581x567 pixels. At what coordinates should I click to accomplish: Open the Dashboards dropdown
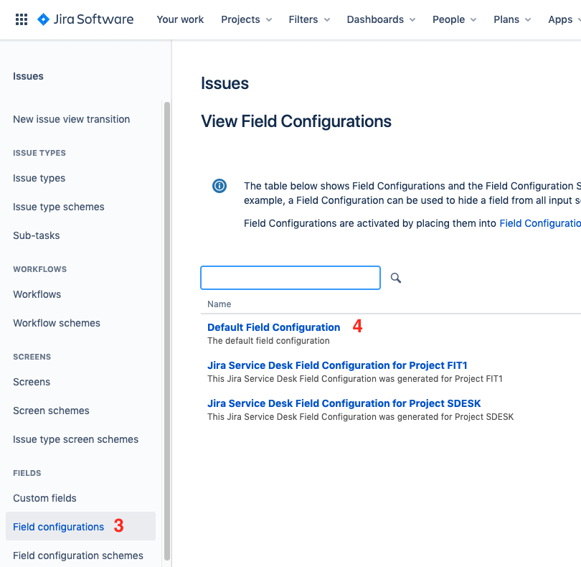pos(381,19)
